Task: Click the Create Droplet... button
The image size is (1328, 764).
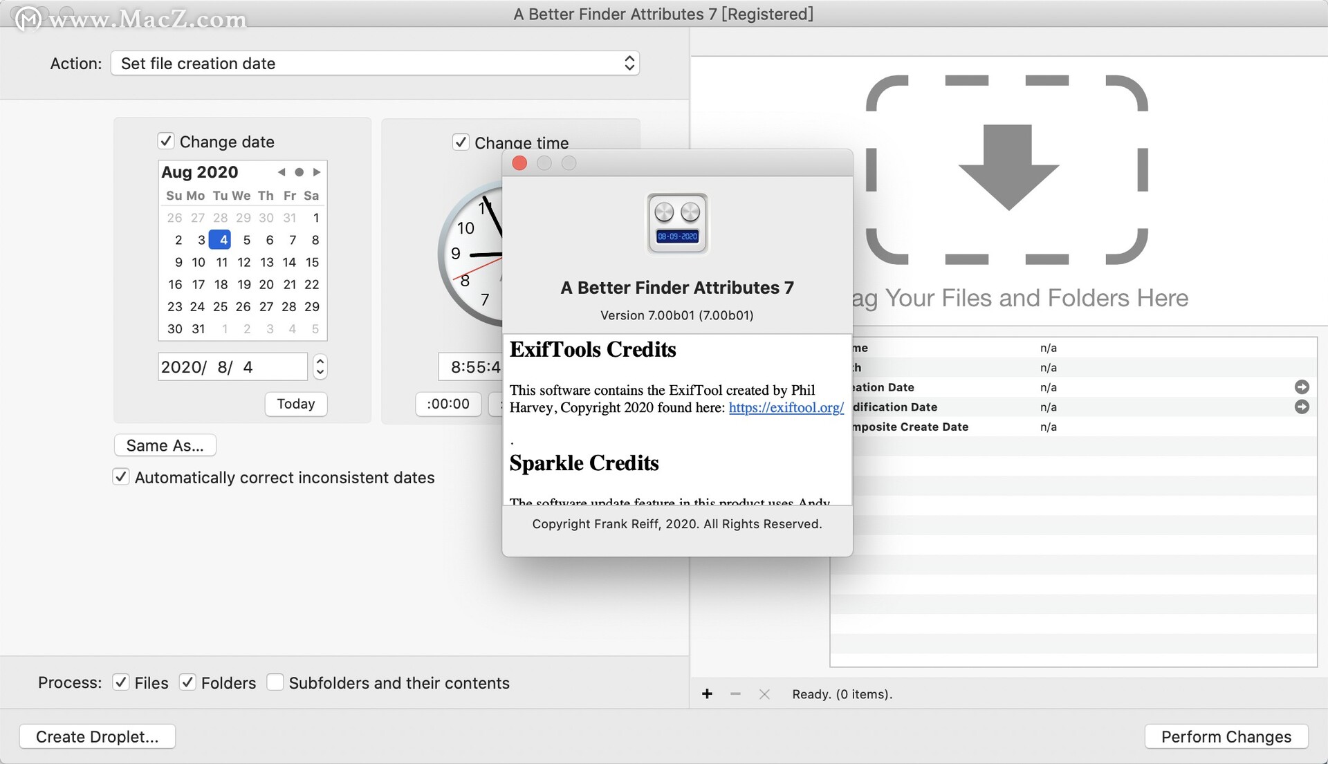Action: point(98,736)
